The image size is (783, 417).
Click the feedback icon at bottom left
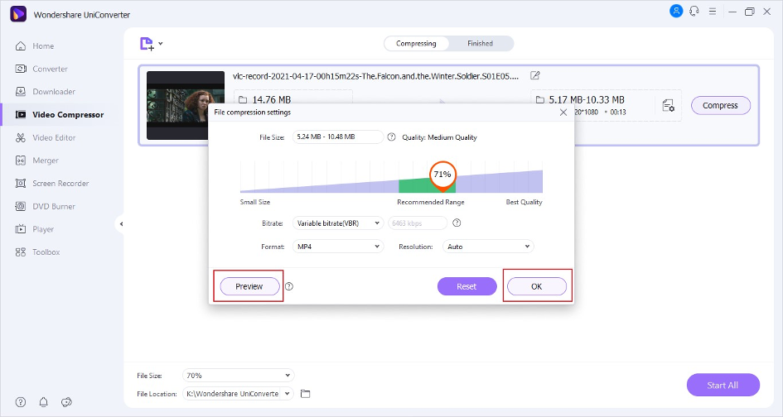tap(66, 402)
